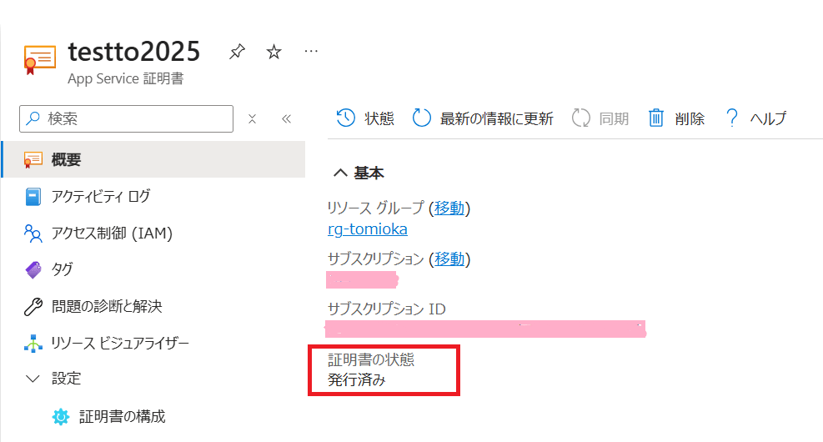823x442 pixels.
Task: Open the more options ellipsis menu
Action: point(311,52)
